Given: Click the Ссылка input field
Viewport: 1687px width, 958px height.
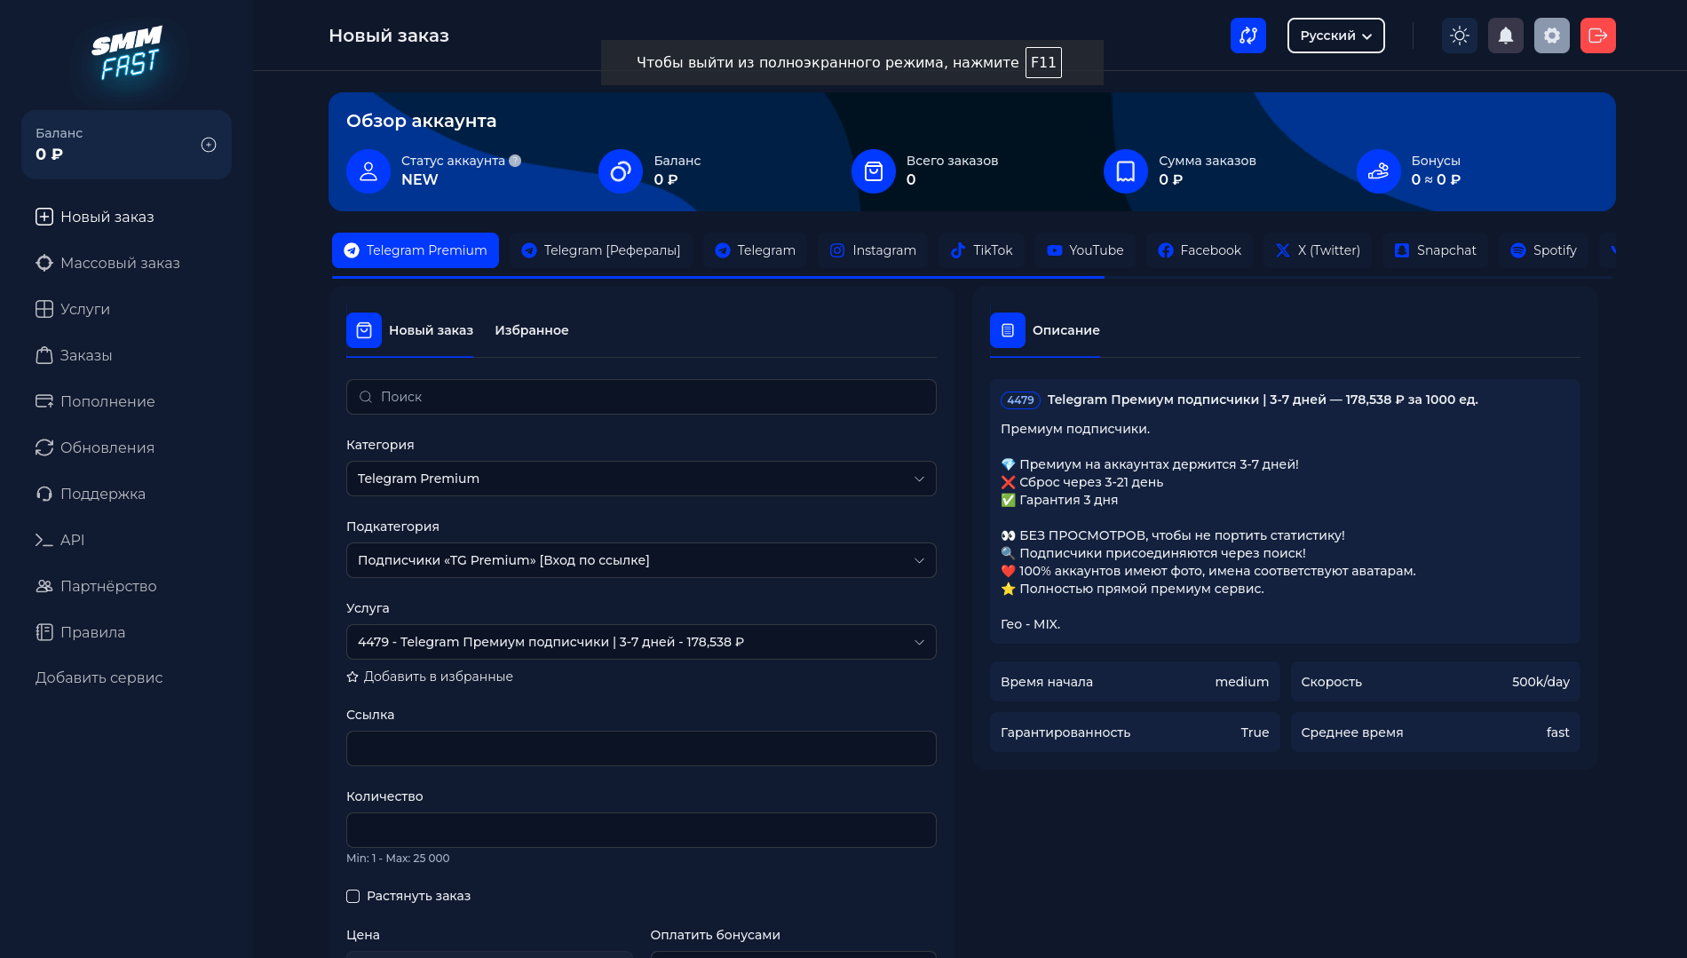Looking at the screenshot, I should click(640, 748).
